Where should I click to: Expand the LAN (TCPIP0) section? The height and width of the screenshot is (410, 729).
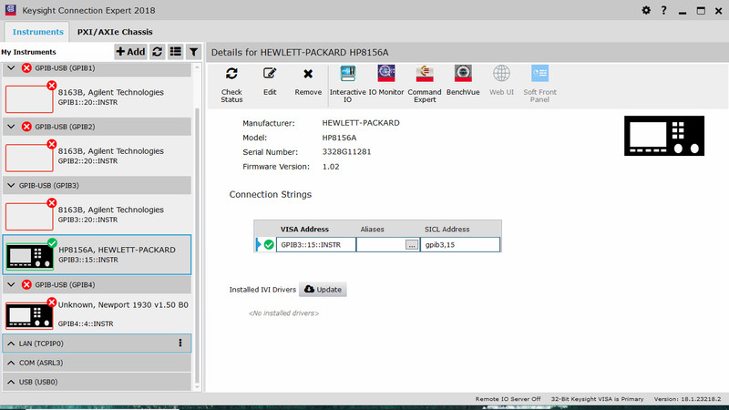11,343
